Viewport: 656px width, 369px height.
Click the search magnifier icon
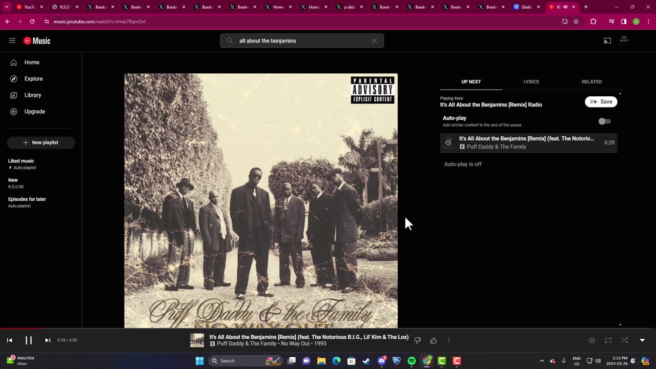click(x=230, y=41)
